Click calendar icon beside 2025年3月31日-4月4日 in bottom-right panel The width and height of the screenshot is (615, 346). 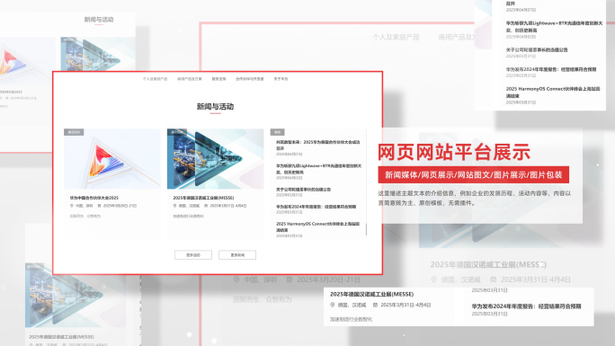pyautogui.click(x=375, y=305)
